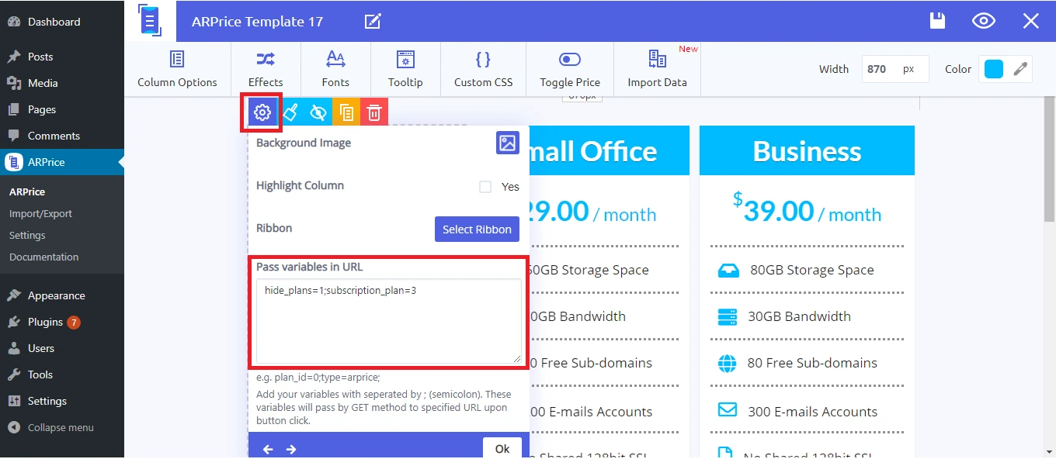Open the Fonts toolbar dropdown
The width and height of the screenshot is (1056, 459).
[335, 69]
